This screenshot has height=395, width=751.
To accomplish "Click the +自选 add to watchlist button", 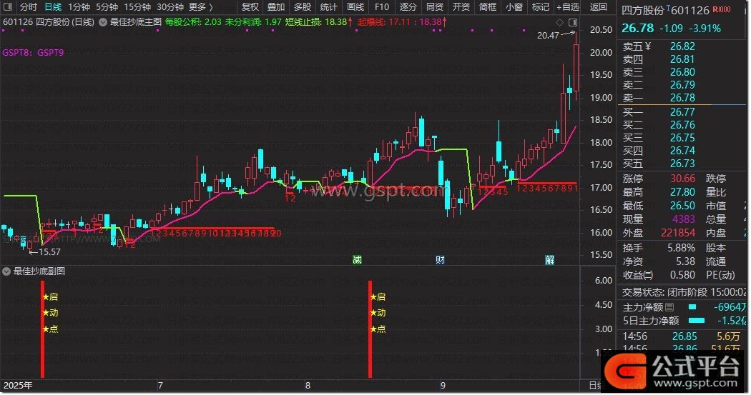I will coord(568,7).
